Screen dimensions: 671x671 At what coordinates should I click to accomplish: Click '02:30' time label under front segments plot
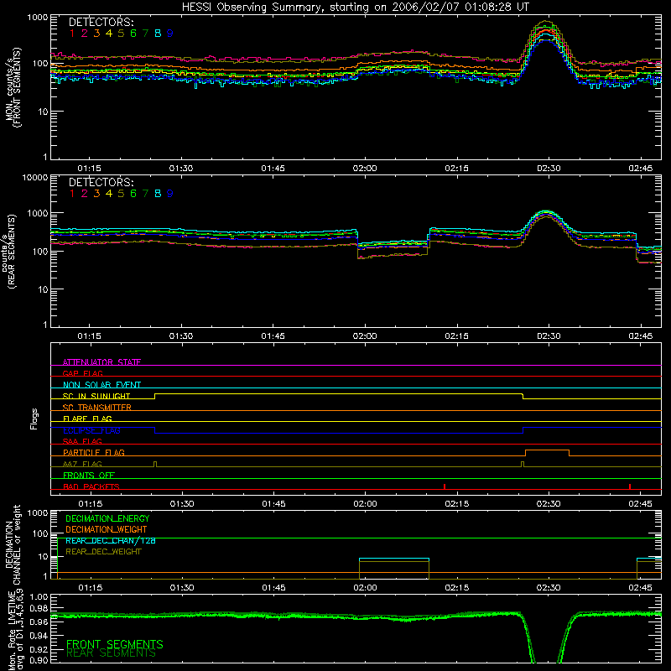(x=549, y=169)
